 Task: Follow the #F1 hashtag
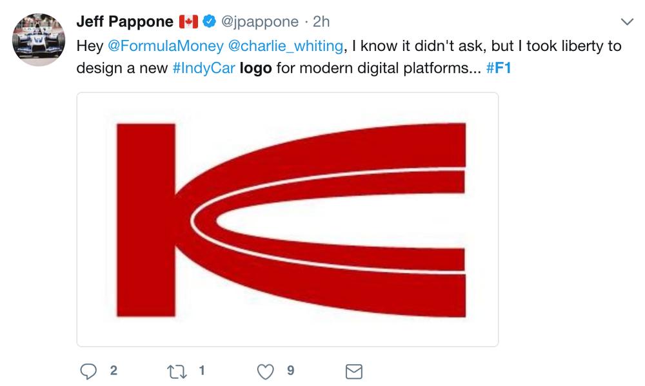(x=499, y=68)
